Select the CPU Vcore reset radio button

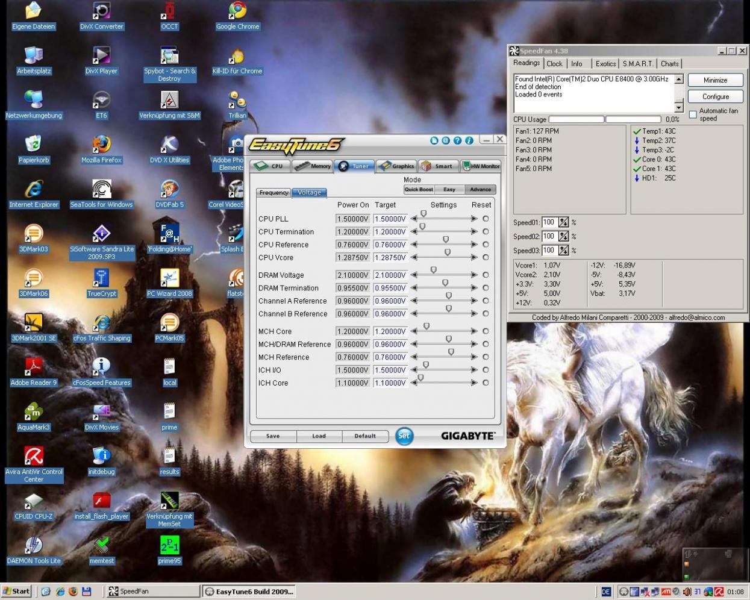point(486,257)
